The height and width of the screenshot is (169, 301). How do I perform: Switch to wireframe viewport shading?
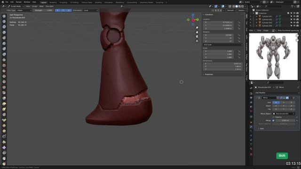click(234, 6)
